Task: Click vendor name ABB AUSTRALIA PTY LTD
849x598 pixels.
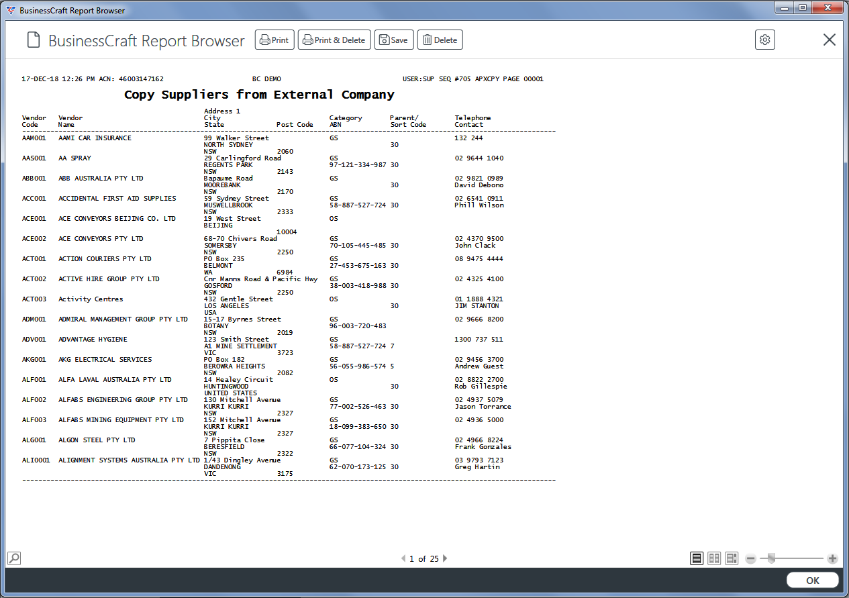Action: coord(101,179)
